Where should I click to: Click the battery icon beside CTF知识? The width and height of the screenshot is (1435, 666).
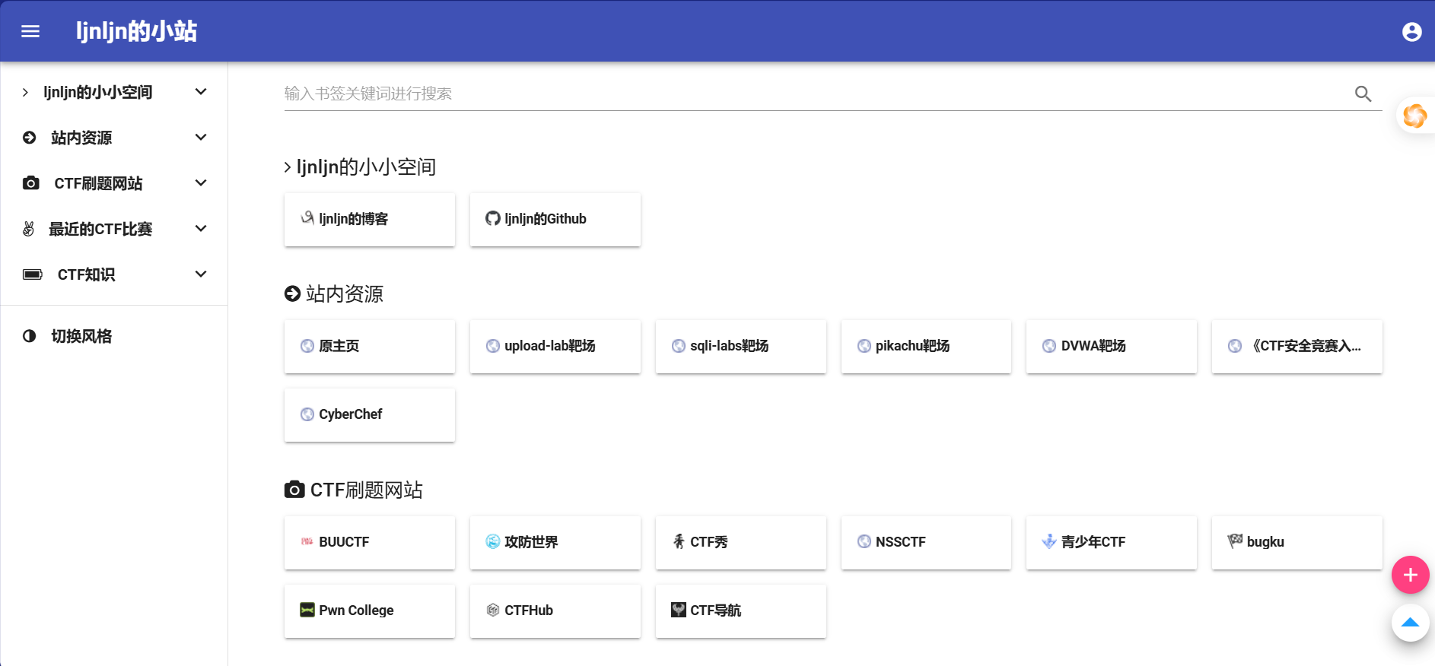pyautogui.click(x=33, y=274)
